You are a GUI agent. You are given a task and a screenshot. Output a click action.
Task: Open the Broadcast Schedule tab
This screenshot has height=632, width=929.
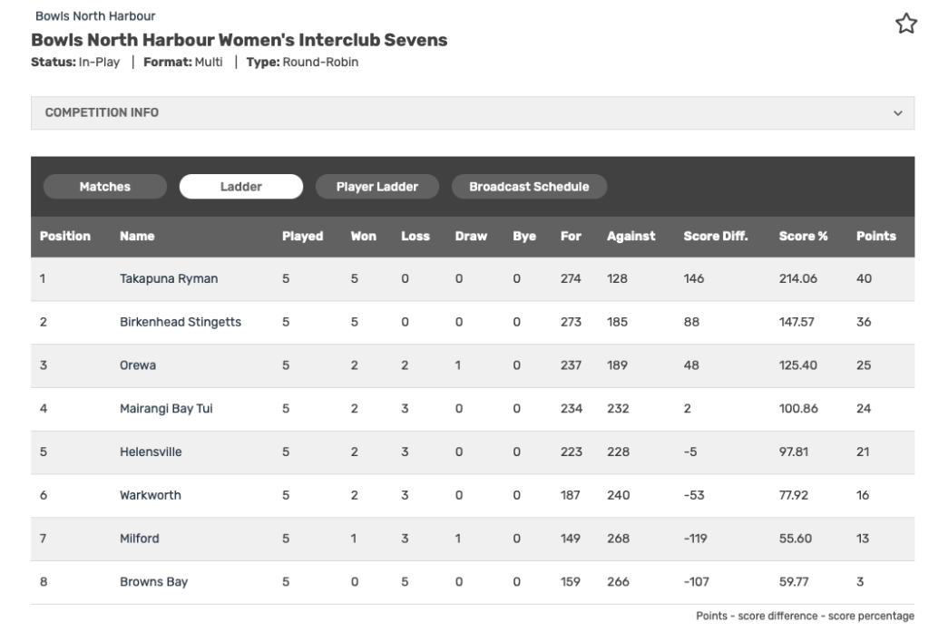[529, 187]
